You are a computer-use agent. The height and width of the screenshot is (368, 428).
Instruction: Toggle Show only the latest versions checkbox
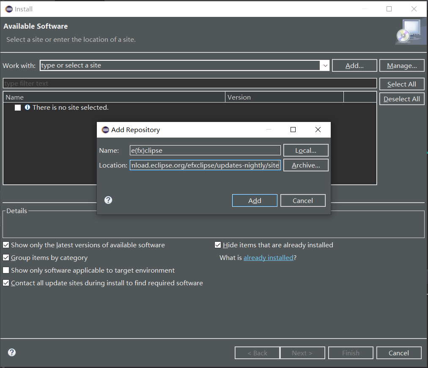click(x=6, y=245)
